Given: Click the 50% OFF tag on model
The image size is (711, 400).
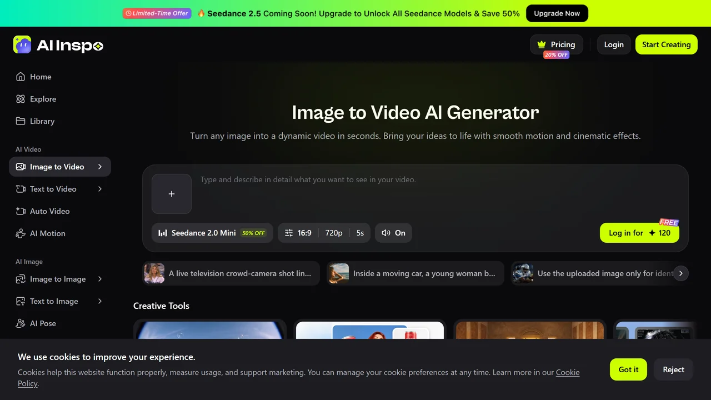Looking at the screenshot, I should pos(253,233).
